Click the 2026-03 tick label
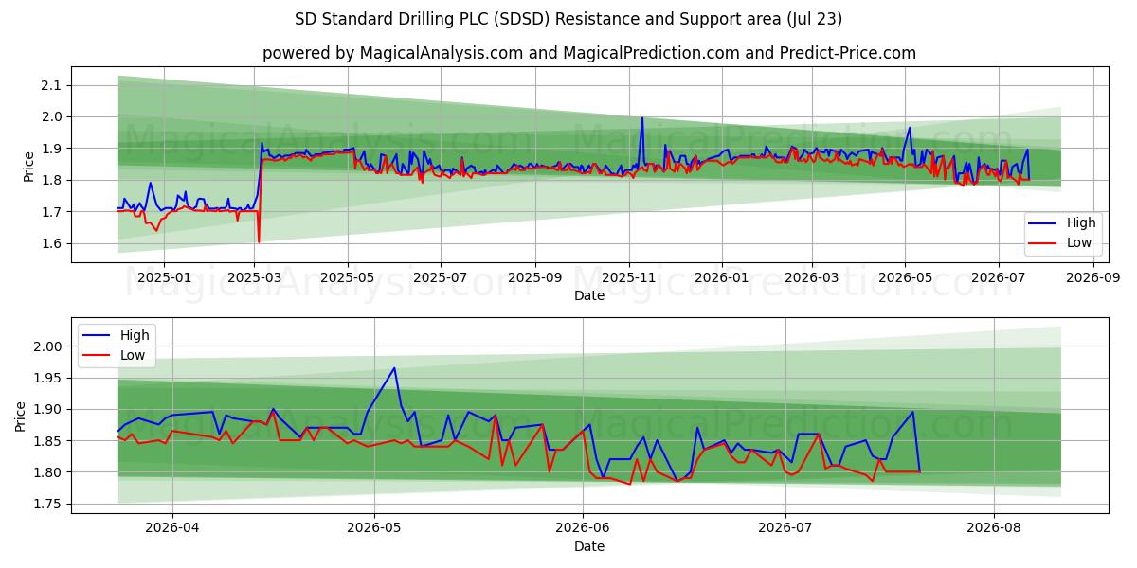Viewport: 1137px width, 568px height. 811,278
